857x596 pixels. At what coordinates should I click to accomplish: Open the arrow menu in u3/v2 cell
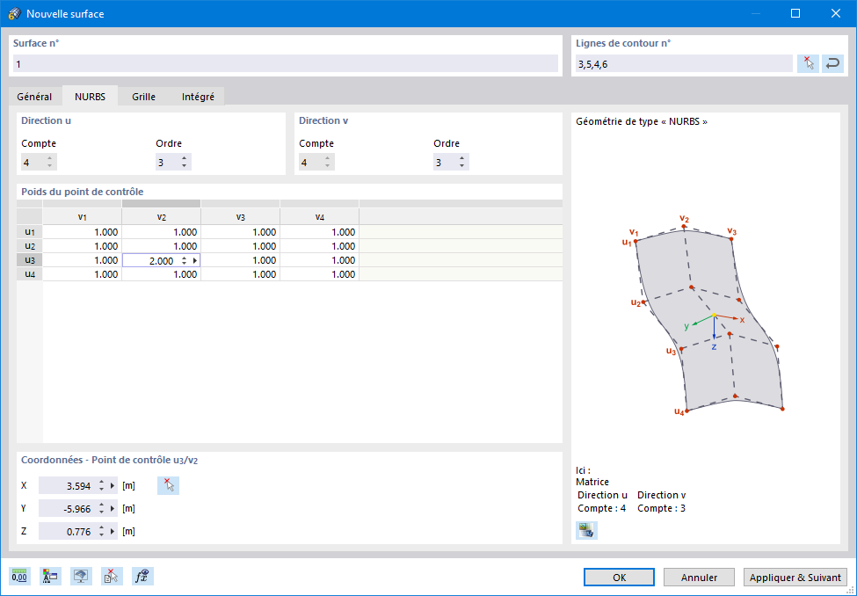pyautogui.click(x=194, y=261)
